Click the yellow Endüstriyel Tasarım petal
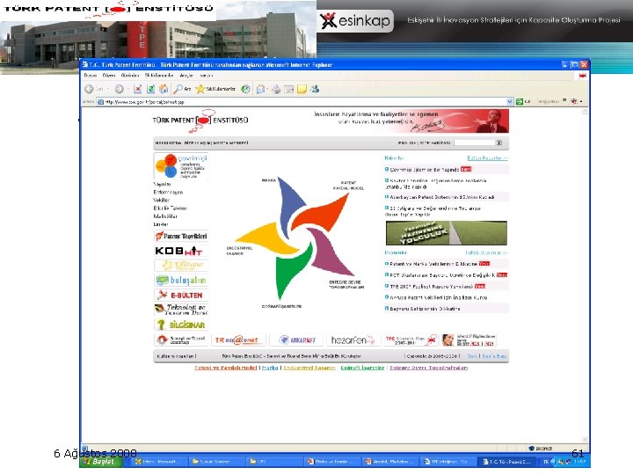This screenshot has width=633, height=475. (x=266, y=239)
